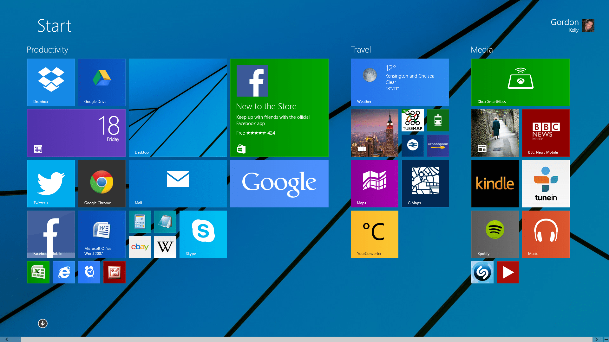Open BBC News Mobile
Screen dimensions: 609x342
pos(545,133)
